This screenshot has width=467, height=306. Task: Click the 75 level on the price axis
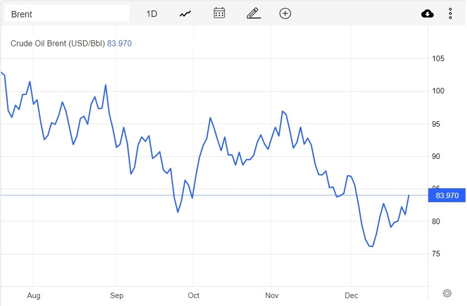[437, 254]
